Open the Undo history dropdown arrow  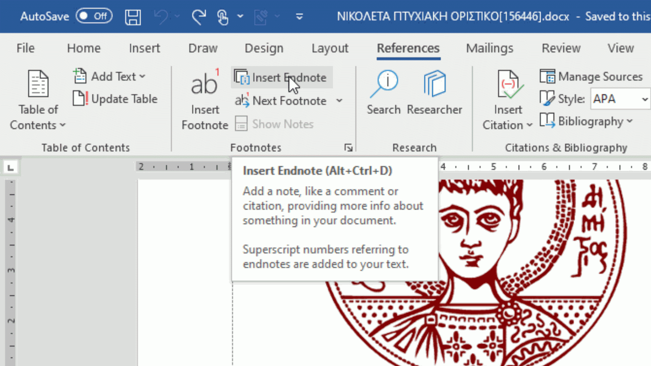click(177, 16)
